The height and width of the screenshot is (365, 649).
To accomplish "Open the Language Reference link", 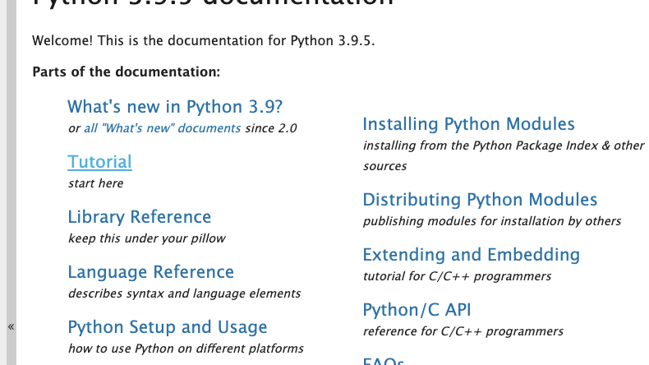I will [150, 272].
